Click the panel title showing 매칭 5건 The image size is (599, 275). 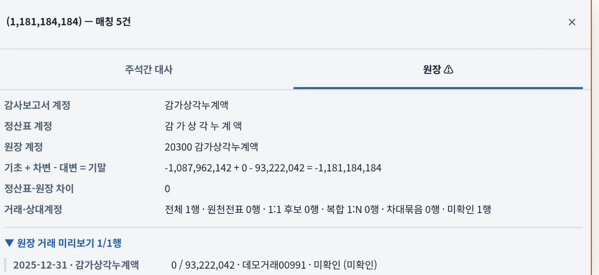pyautogui.click(x=69, y=22)
